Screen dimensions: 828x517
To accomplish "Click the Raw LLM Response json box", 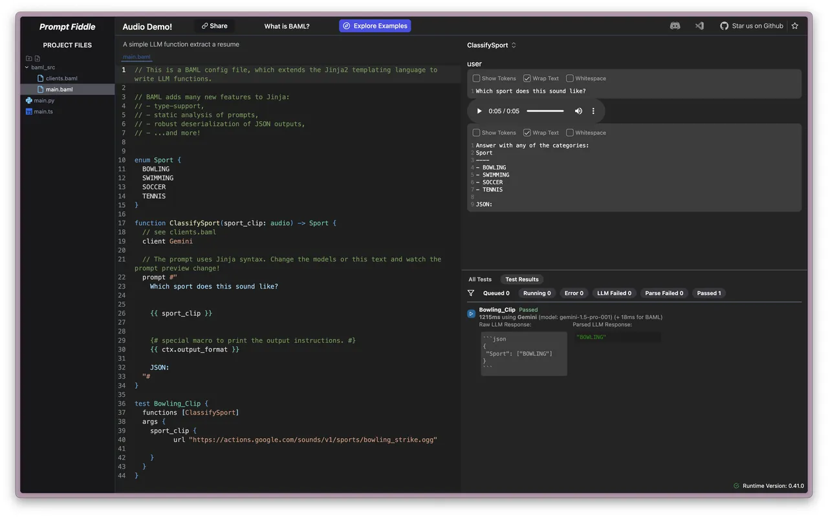I will tap(523, 354).
